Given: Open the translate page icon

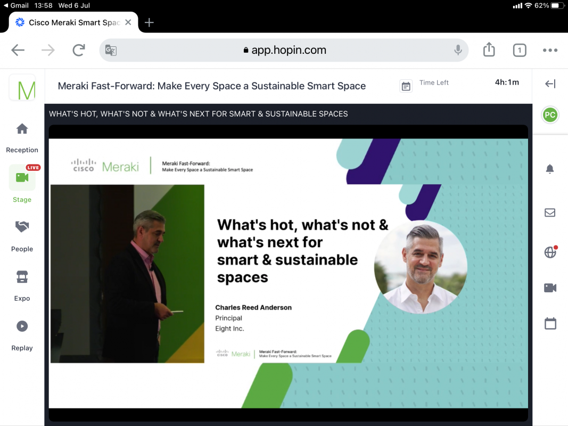Looking at the screenshot, I should click(x=111, y=50).
